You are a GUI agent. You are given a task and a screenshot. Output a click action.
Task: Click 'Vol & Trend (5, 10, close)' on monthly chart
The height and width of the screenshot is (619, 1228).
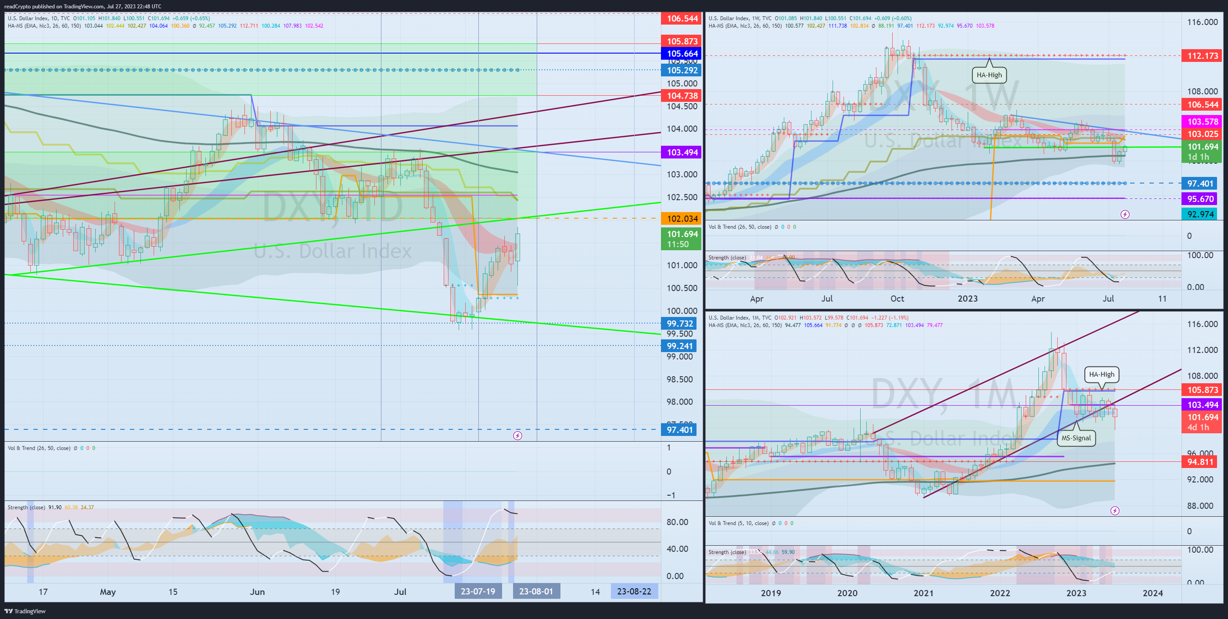coord(738,523)
